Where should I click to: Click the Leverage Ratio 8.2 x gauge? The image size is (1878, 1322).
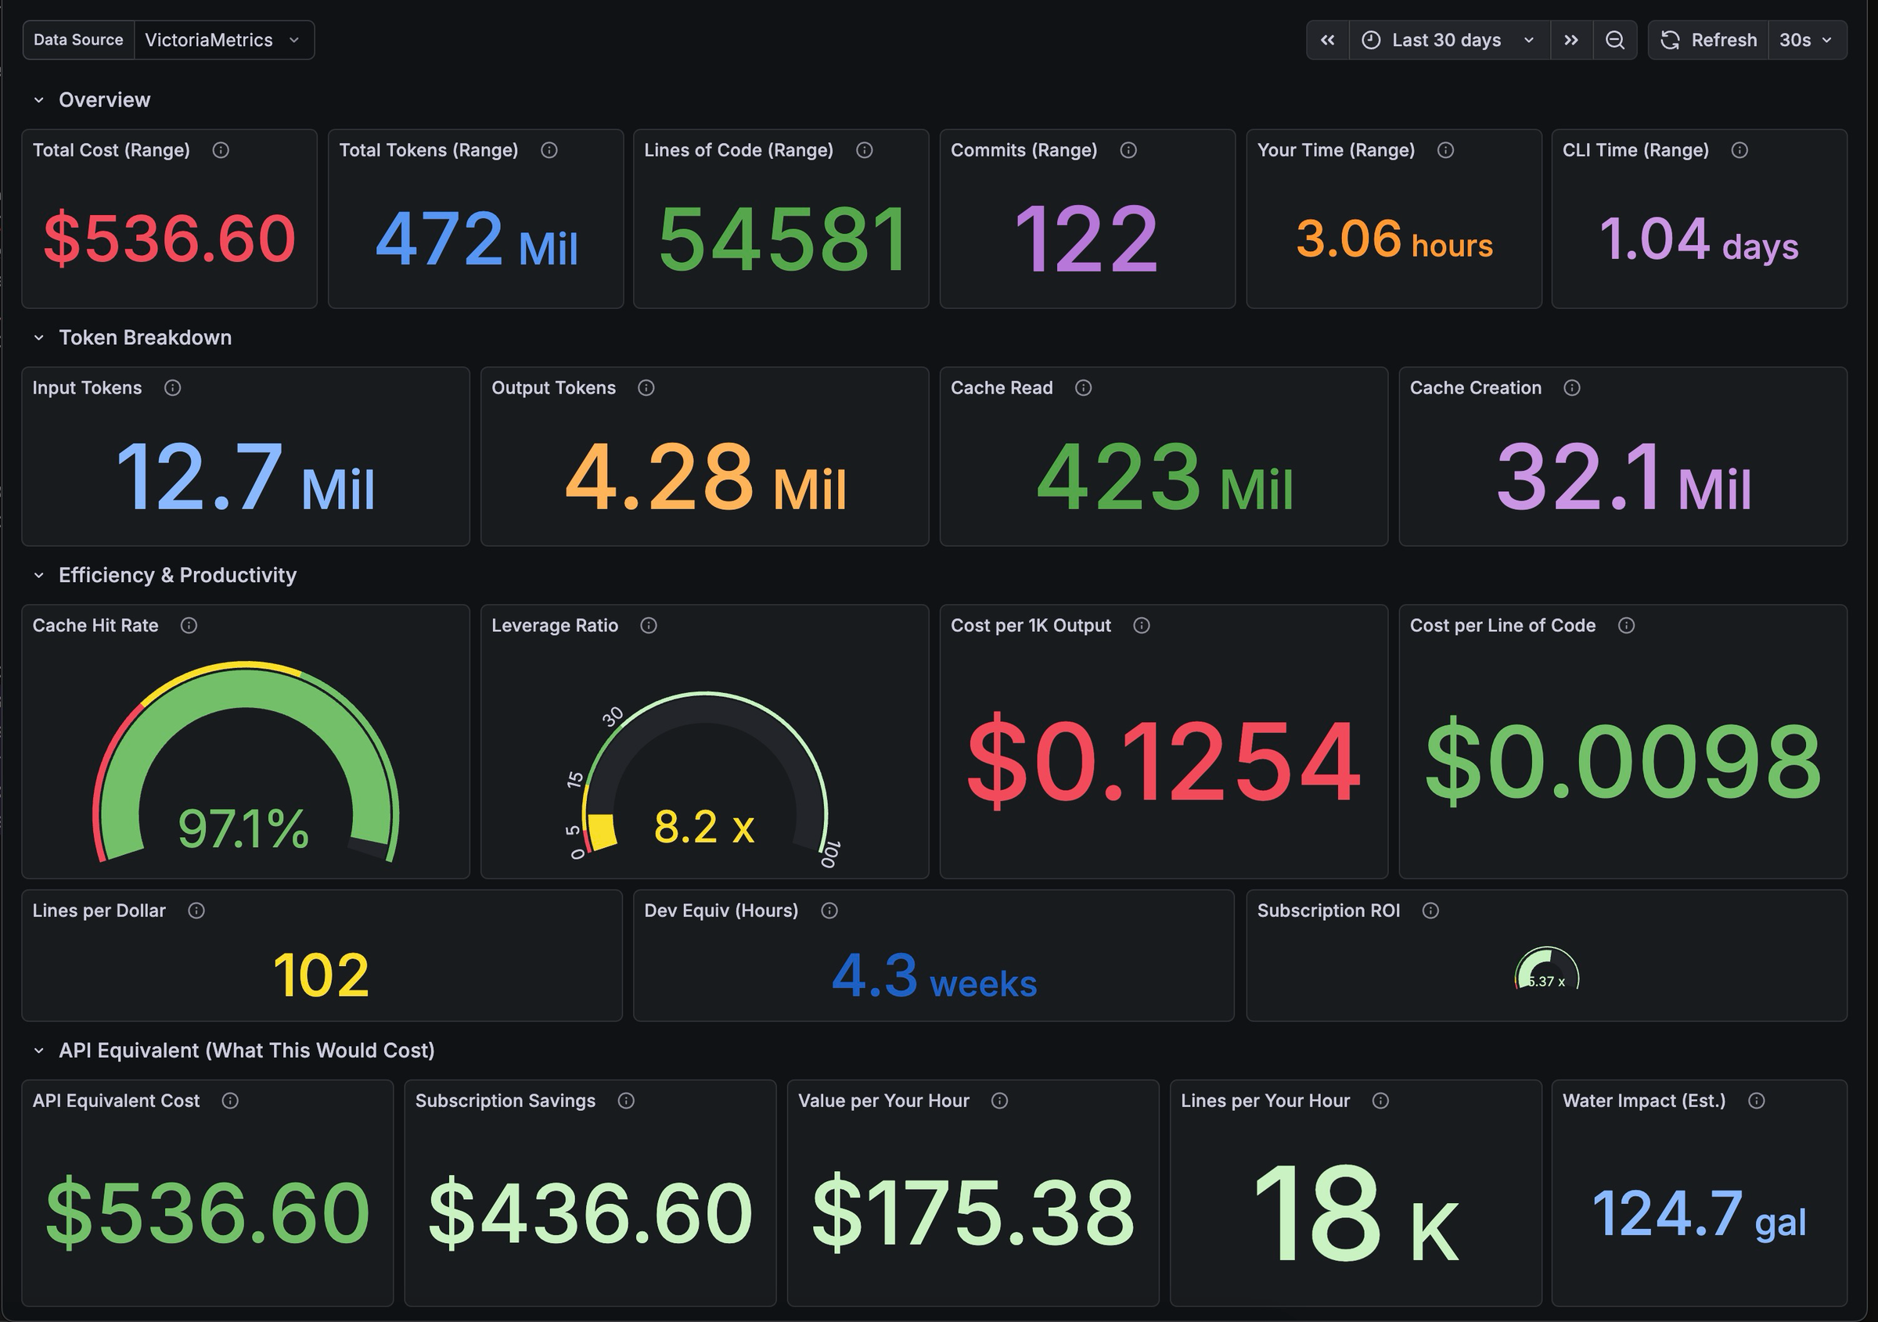point(704,779)
